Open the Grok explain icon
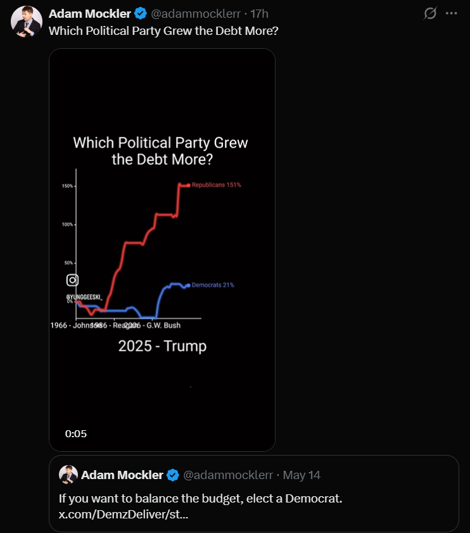 pos(430,13)
